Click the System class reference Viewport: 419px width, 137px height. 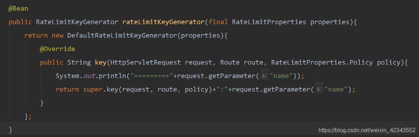click(x=67, y=76)
